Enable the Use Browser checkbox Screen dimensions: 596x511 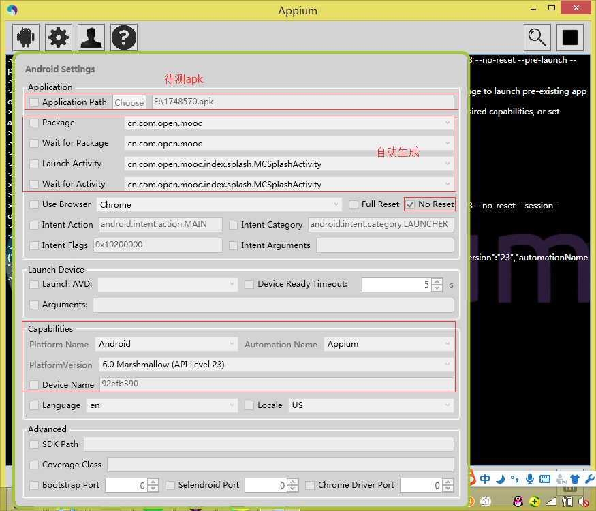pos(34,204)
